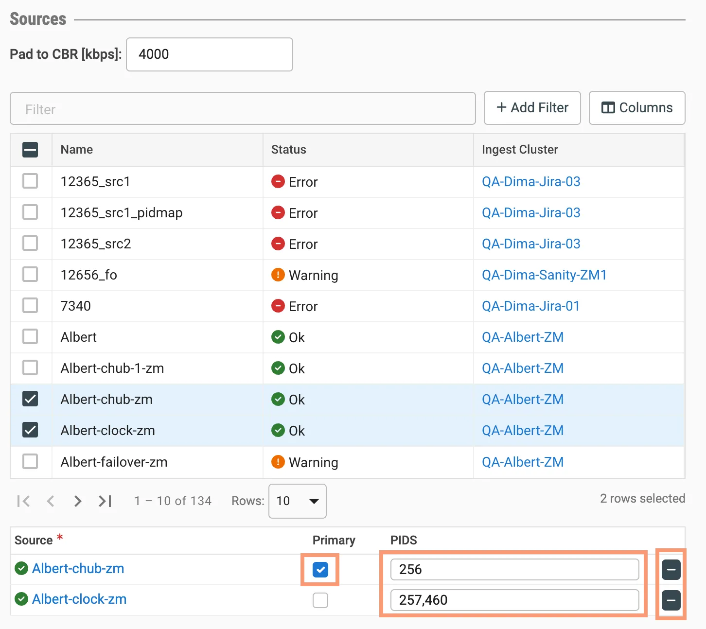Click the 12365_src2 name cell
The image size is (706, 629).
[x=158, y=244]
